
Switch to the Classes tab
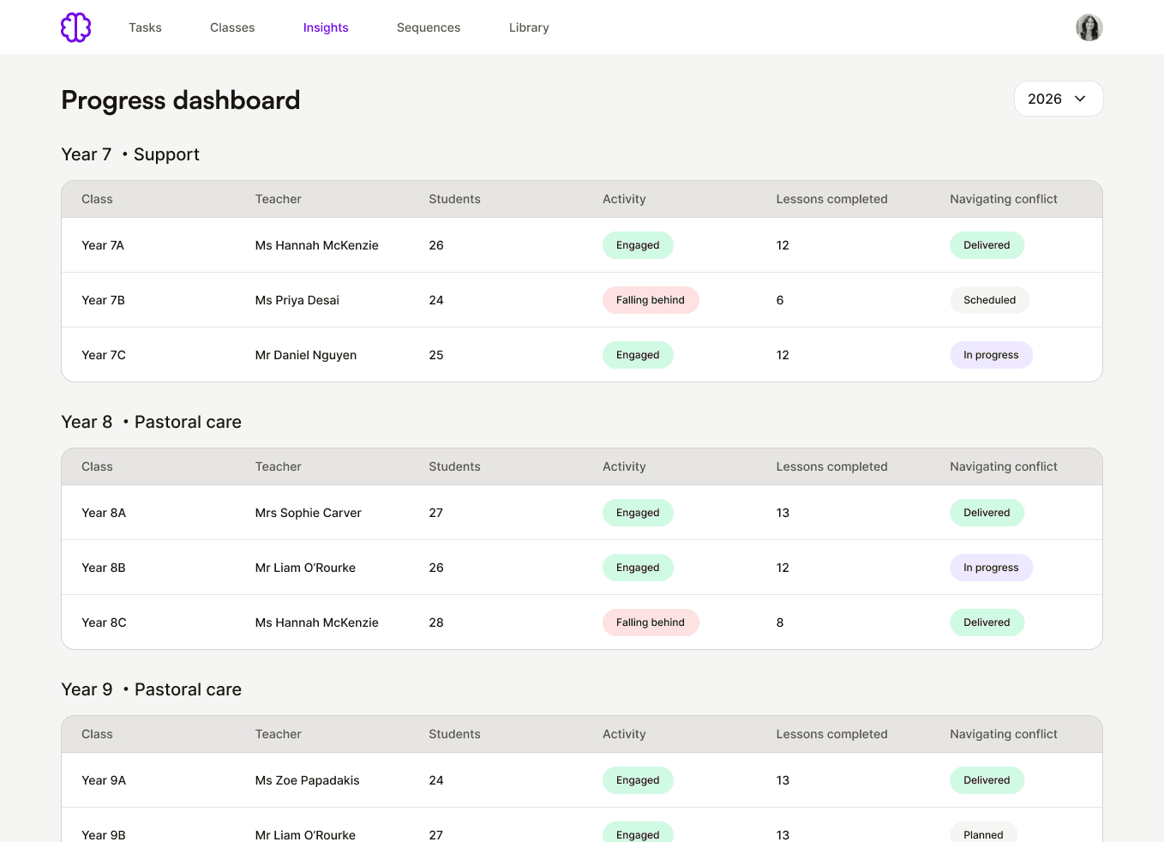[x=232, y=27]
